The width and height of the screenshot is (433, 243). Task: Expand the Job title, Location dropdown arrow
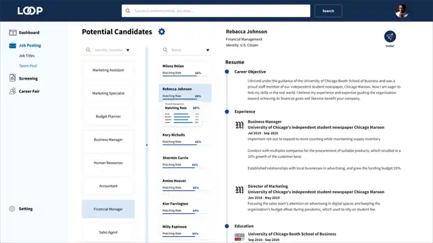tap(128, 50)
